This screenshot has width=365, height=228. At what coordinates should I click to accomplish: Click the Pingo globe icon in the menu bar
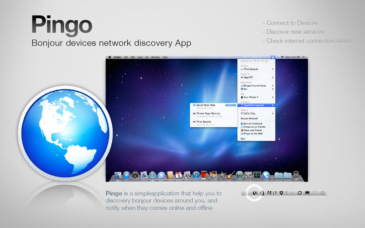pos(273,57)
